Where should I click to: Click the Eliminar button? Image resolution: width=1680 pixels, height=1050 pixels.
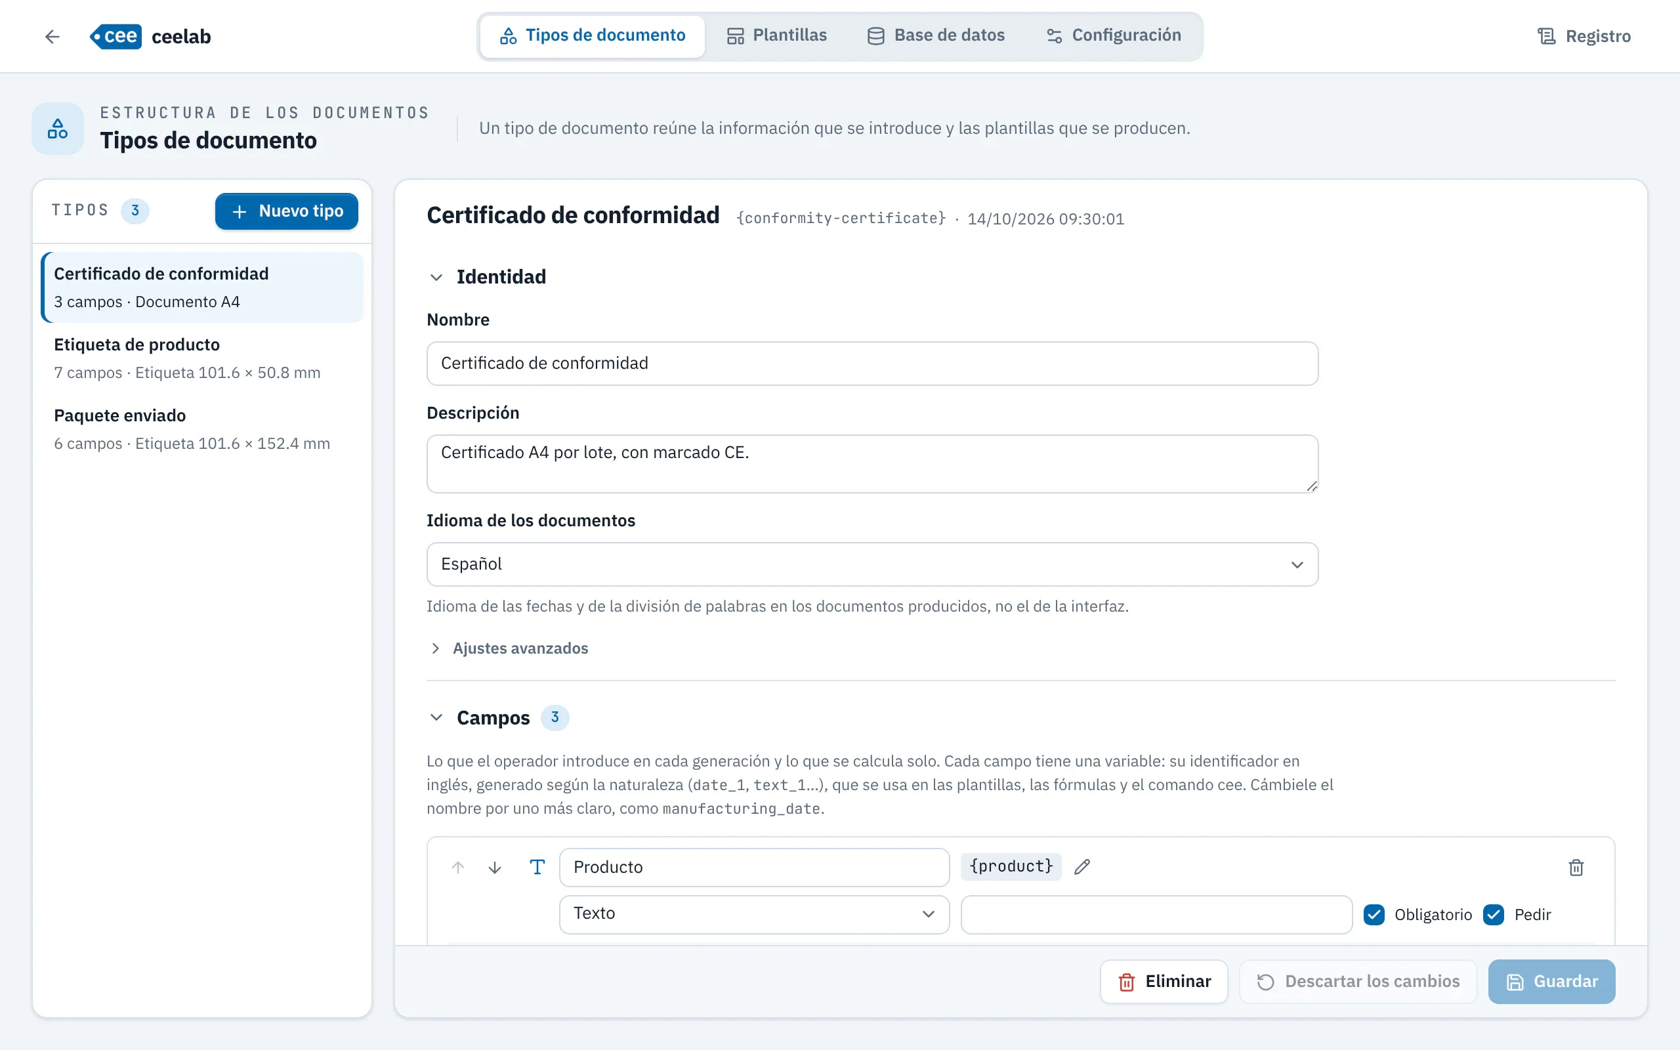[1164, 981]
